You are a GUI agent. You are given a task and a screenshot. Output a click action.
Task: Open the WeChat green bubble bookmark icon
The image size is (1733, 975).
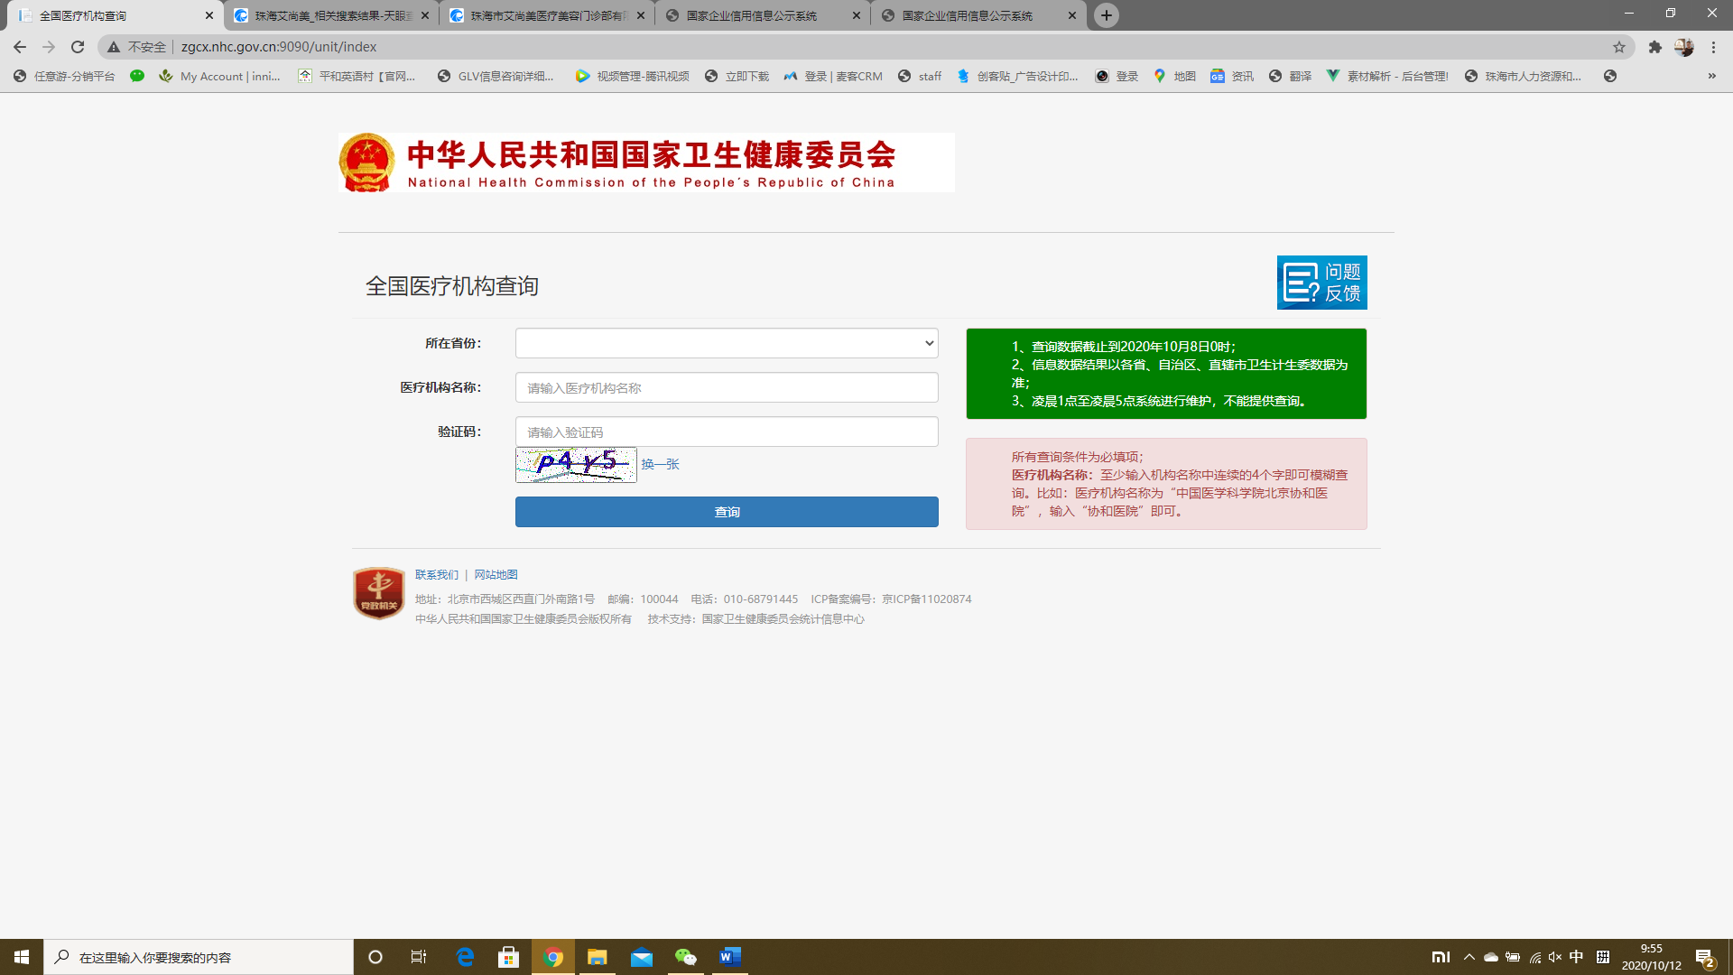[x=137, y=77]
